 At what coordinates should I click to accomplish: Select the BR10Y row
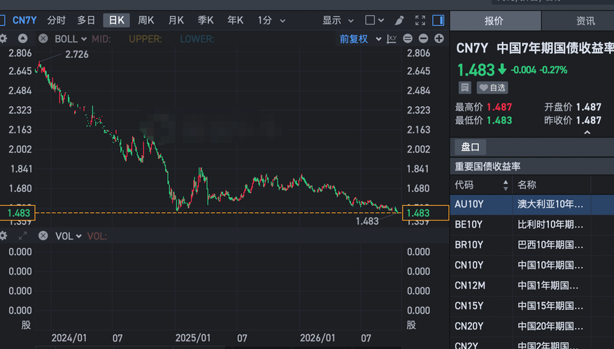click(x=532, y=245)
